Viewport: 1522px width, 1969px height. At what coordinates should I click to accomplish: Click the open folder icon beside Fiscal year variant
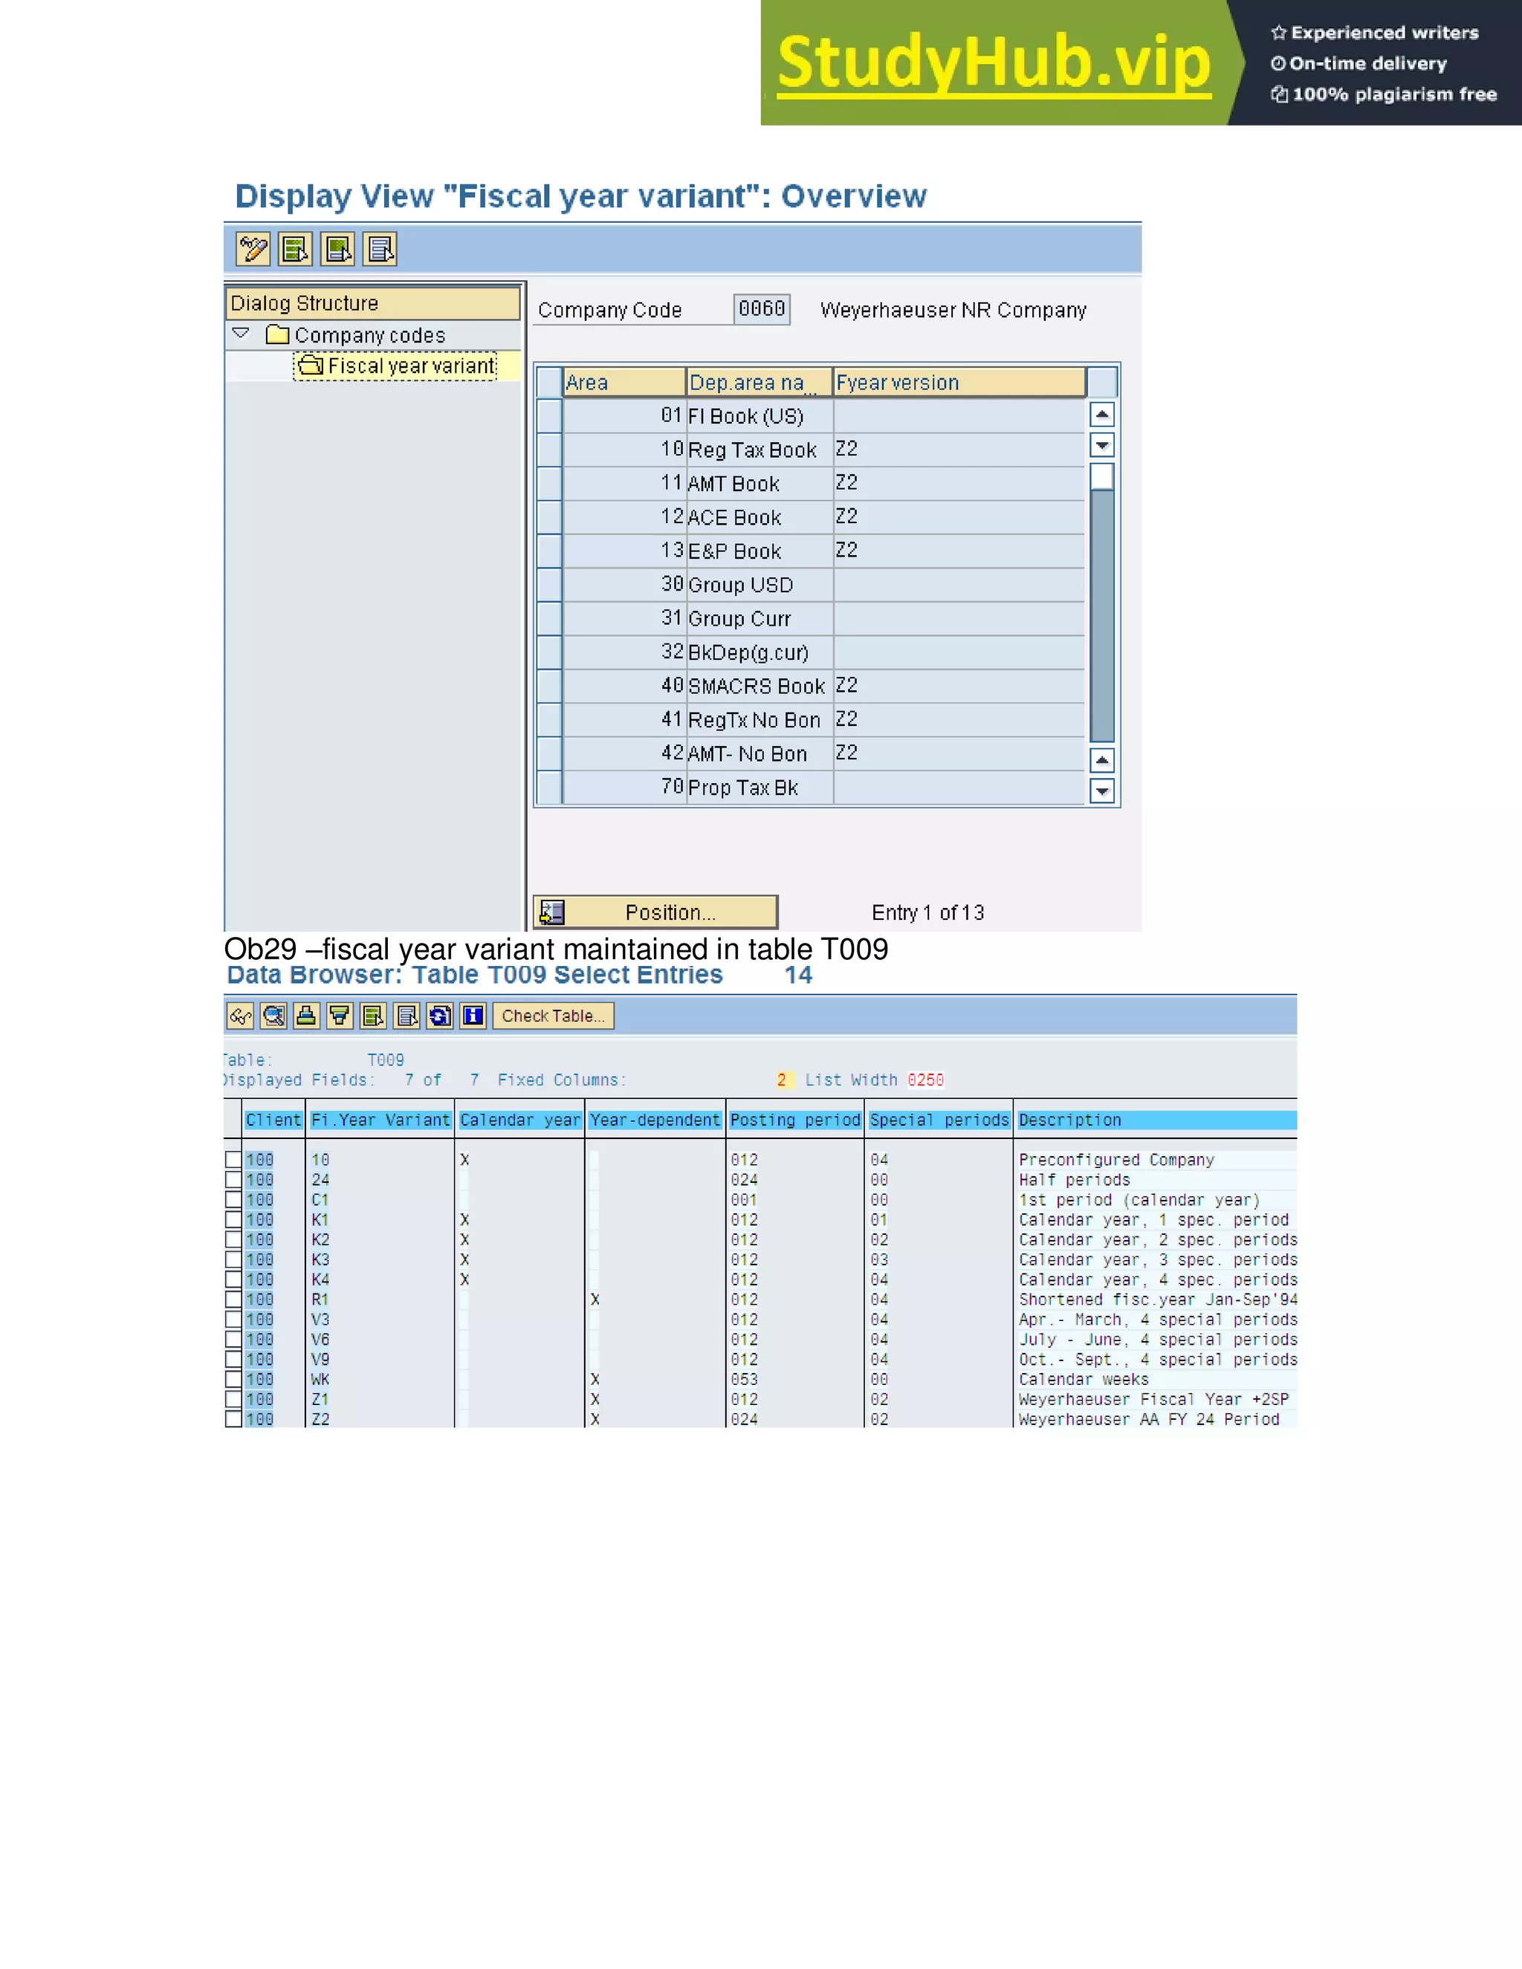[x=310, y=365]
